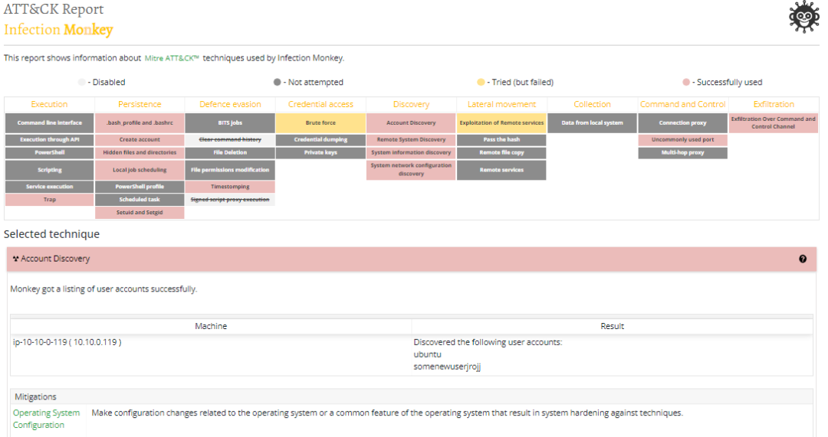Click the Execution column header
This screenshot has height=437, width=828.
point(49,104)
